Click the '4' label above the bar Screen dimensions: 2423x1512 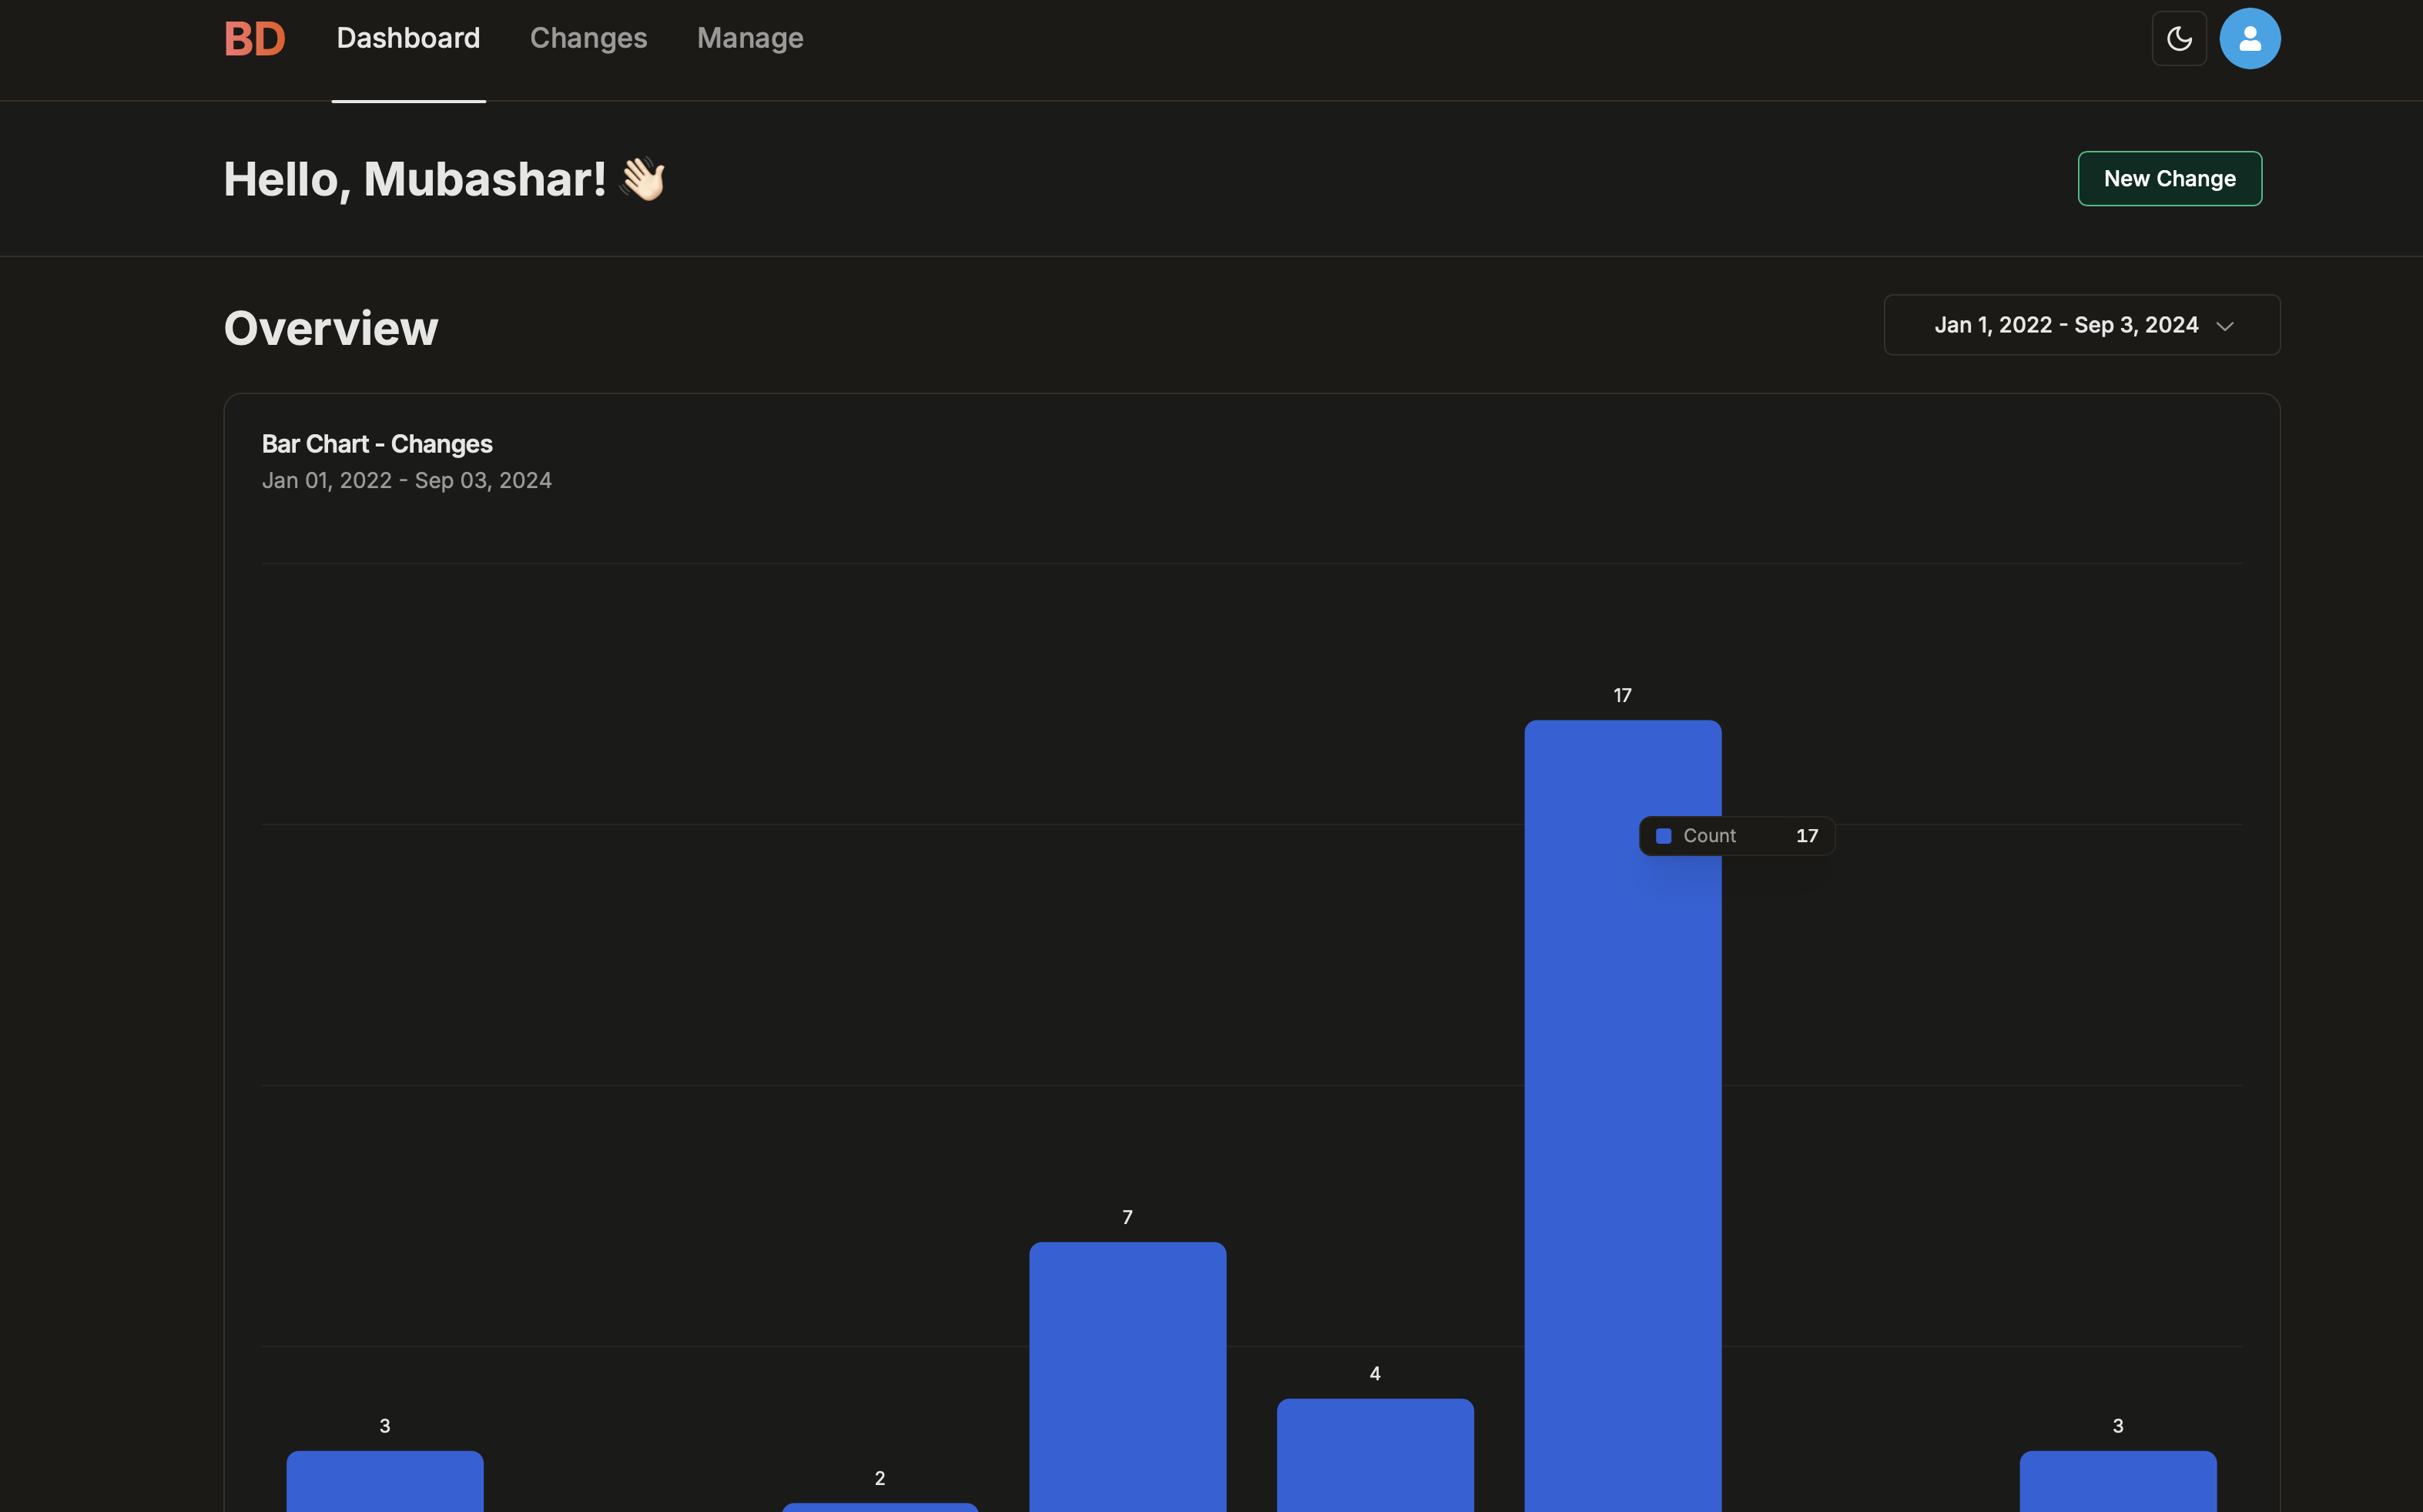point(1375,1374)
